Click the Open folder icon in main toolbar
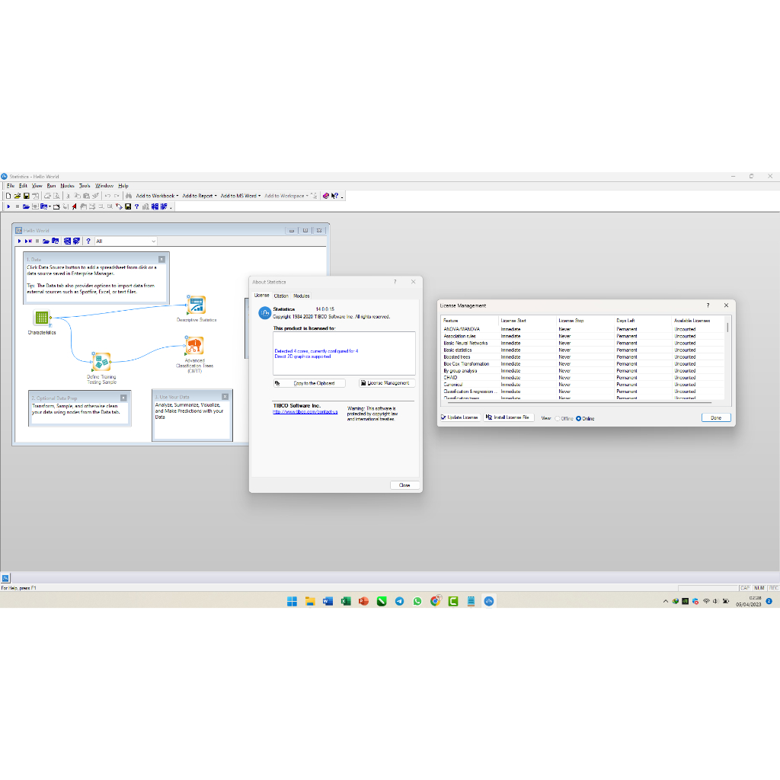This screenshot has width=780, height=780. [17, 196]
